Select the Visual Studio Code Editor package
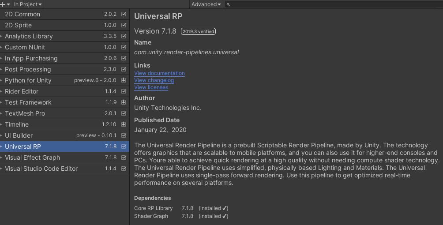This screenshot has height=225, width=443. pyautogui.click(x=65, y=169)
